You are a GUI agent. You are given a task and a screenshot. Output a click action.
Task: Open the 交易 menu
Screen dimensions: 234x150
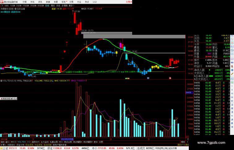coord(71,2)
